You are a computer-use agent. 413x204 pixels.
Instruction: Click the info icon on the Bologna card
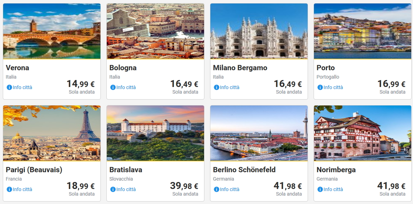pyautogui.click(x=113, y=87)
